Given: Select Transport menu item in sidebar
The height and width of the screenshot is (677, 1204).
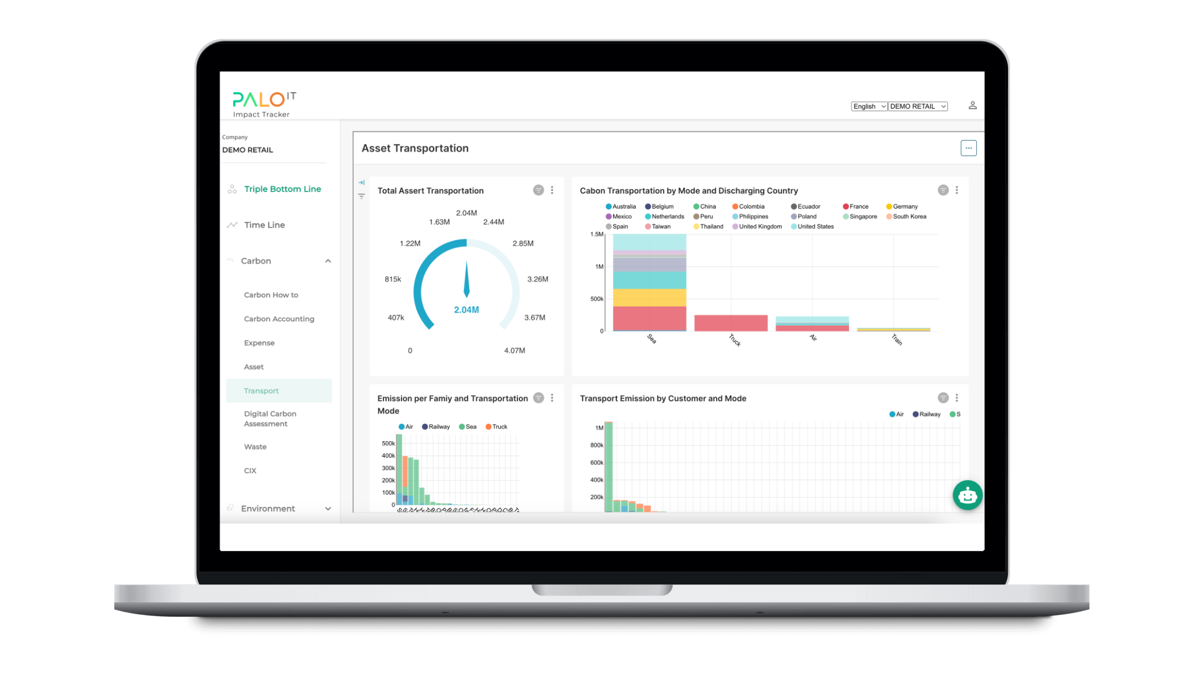Looking at the screenshot, I should click(x=261, y=390).
